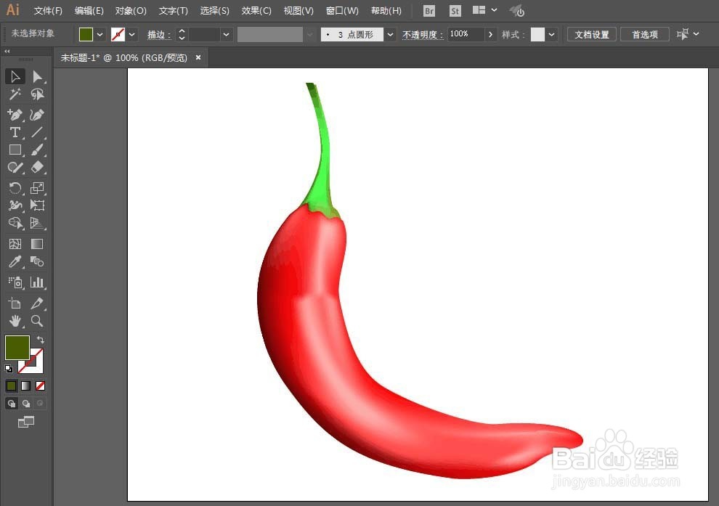Open the 对象(O) menu
Screen dimensions: 719x506
(x=131, y=11)
